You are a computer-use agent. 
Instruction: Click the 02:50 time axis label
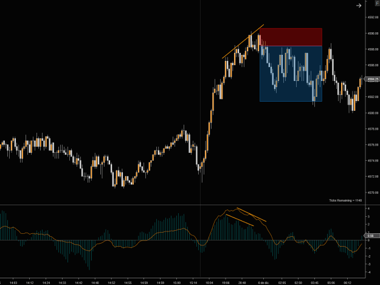click(x=298, y=283)
